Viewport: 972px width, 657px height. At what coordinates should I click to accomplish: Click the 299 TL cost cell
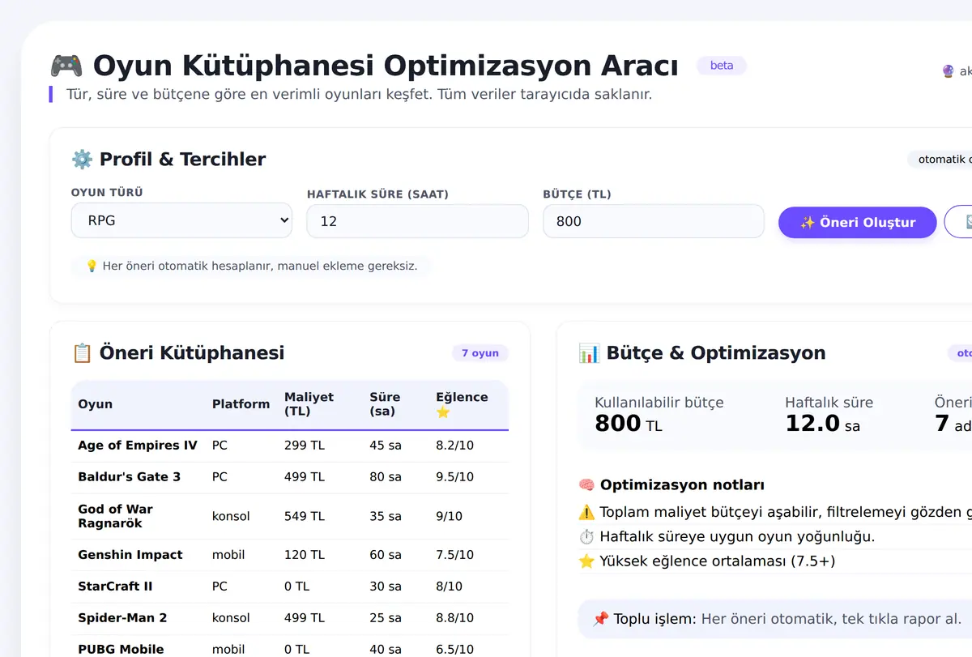coord(305,446)
